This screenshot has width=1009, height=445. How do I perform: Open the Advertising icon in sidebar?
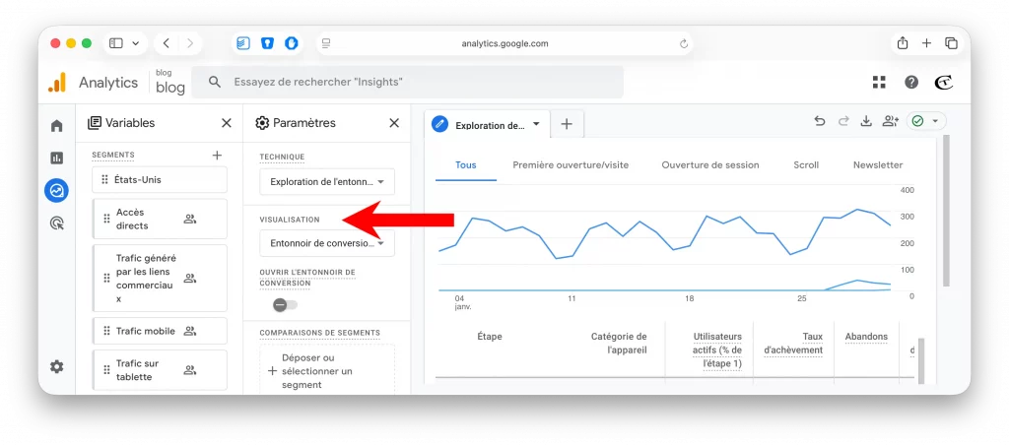(57, 223)
